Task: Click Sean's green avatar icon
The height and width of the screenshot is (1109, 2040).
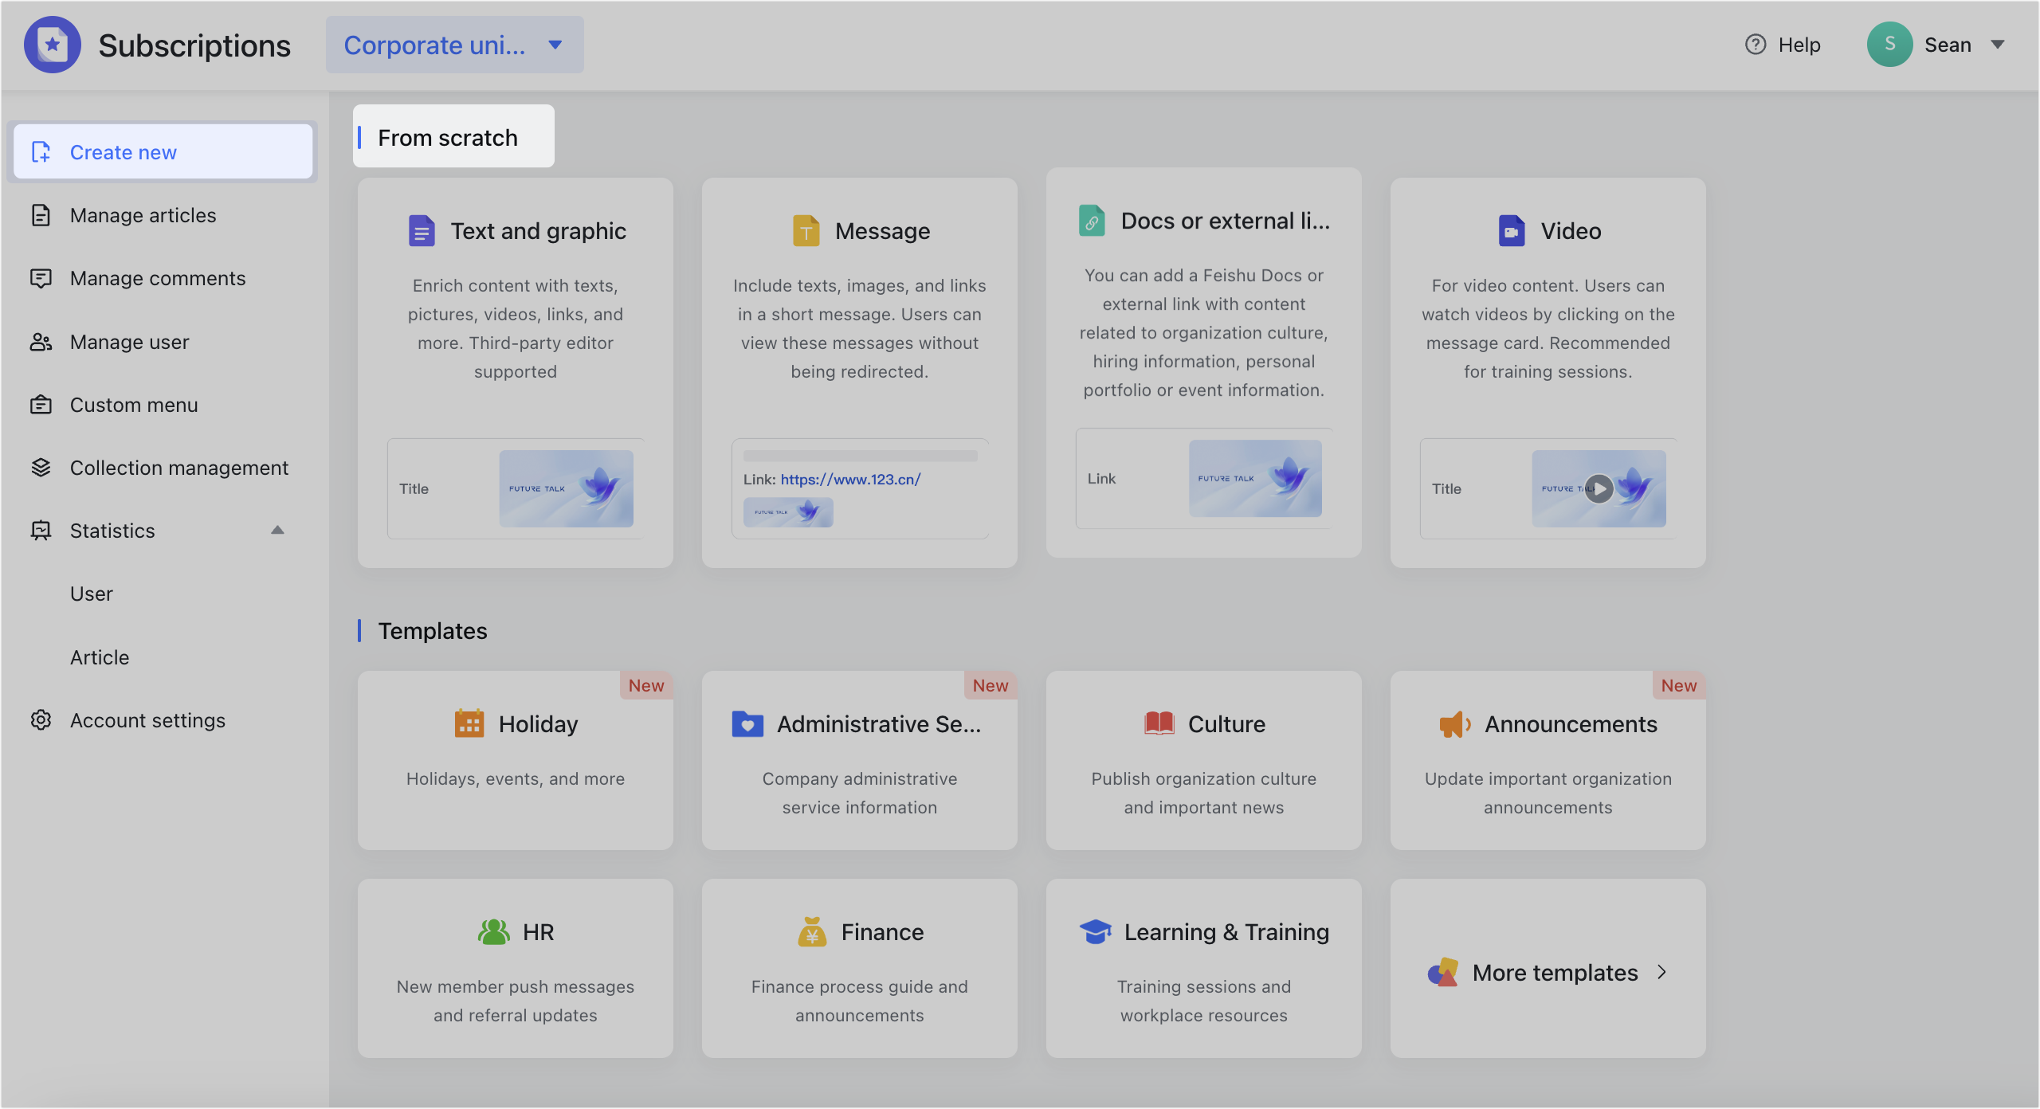Action: [1889, 45]
